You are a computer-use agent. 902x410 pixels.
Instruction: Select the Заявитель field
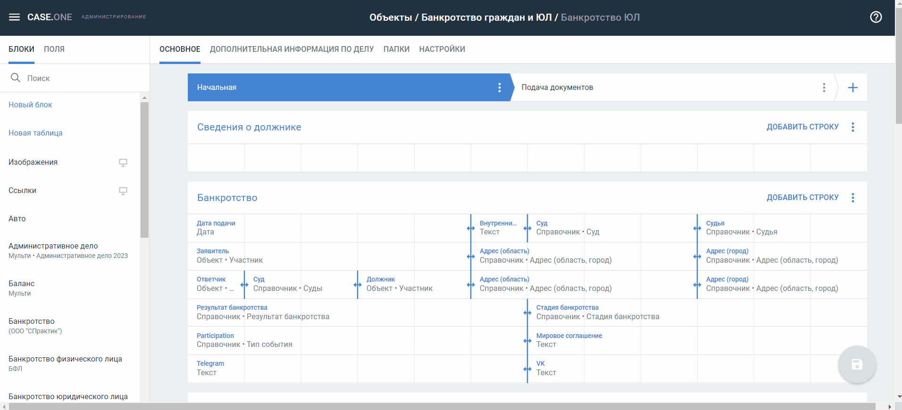329,256
